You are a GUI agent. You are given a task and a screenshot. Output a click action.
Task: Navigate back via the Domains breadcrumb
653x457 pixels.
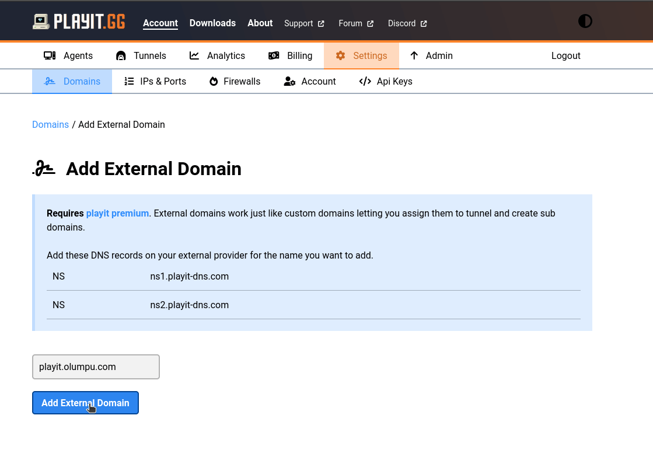point(50,124)
